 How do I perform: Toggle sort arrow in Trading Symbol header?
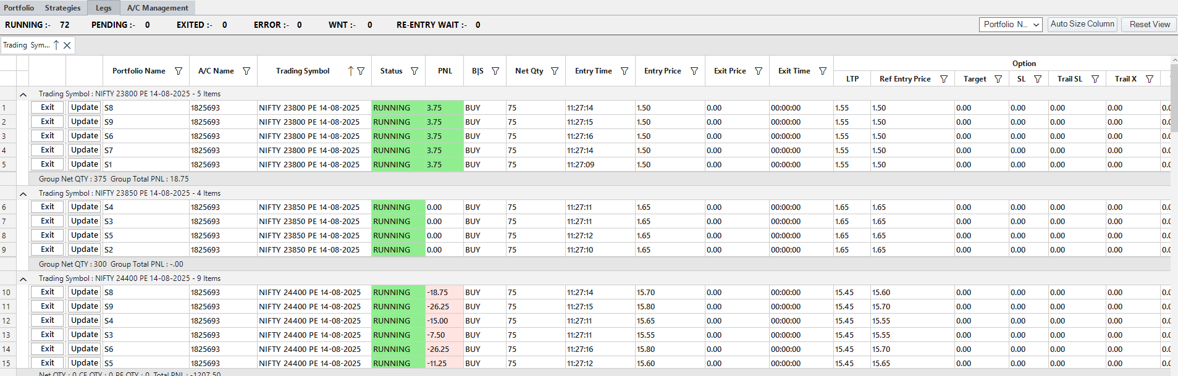351,71
